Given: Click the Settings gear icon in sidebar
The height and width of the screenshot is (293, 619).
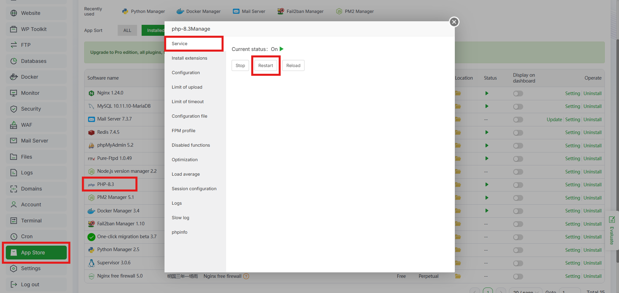Looking at the screenshot, I should (x=14, y=269).
